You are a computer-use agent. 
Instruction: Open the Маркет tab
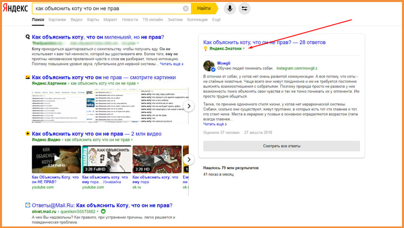(110, 20)
